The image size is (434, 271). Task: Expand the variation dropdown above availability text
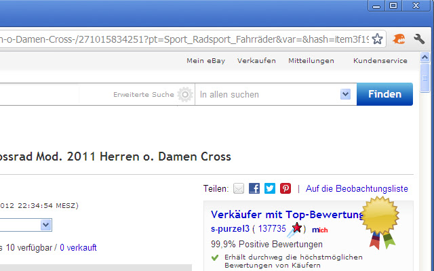(x=45, y=225)
